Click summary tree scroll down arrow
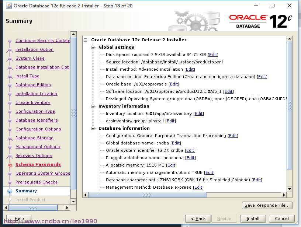Image resolution: width=301 pixels, height=227 pixels. click(290, 189)
